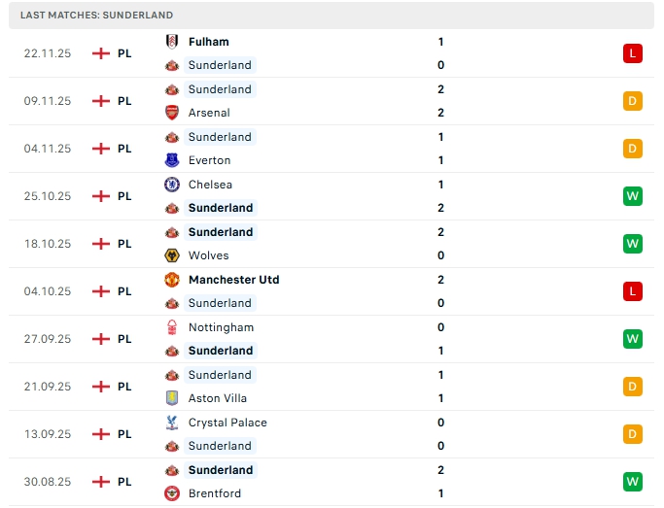Click the Manchester Utd crest icon
This screenshot has width=664, height=508.
coord(172,280)
